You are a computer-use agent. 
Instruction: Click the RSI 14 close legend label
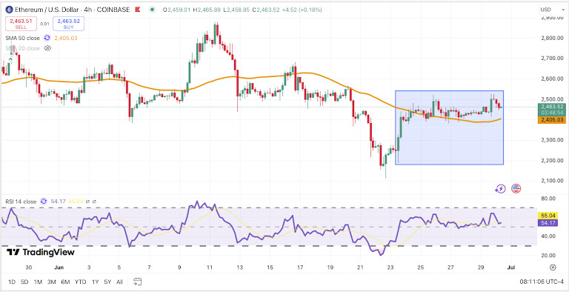point(21,201)
